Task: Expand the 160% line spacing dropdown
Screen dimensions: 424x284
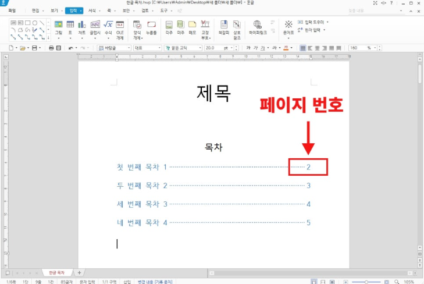Action: click(376, 48)
